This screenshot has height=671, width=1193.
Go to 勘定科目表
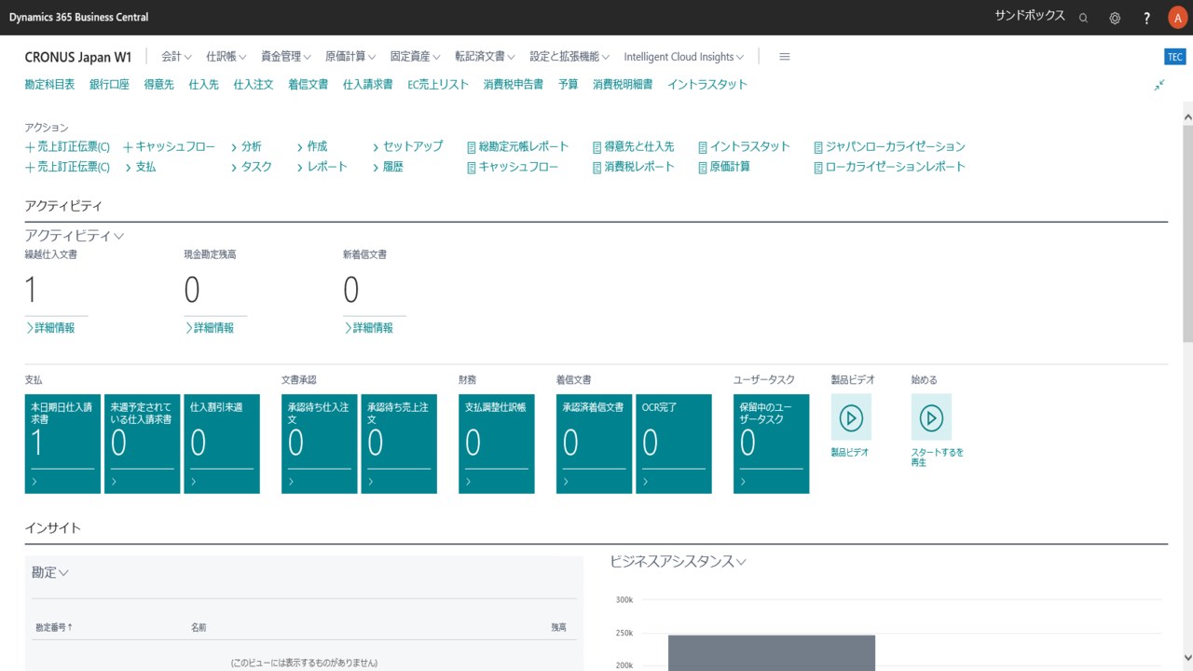pyautogui.click(x=49, y=84)
